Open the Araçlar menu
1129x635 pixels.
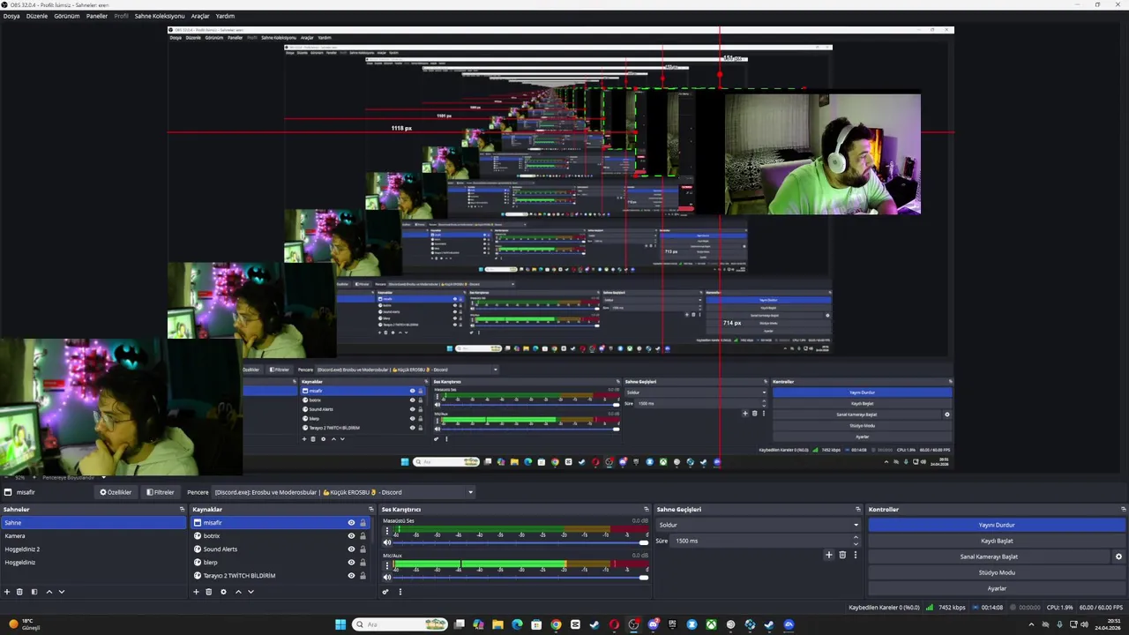point(200,16)
